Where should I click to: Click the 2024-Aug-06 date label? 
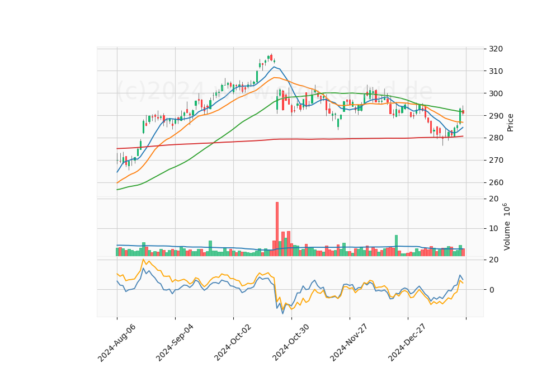coord(117,342)
